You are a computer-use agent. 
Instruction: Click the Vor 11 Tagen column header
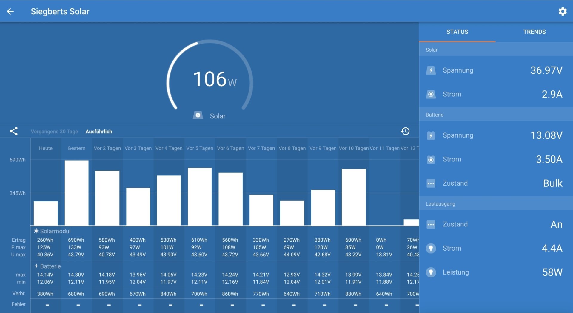(384, 148)
